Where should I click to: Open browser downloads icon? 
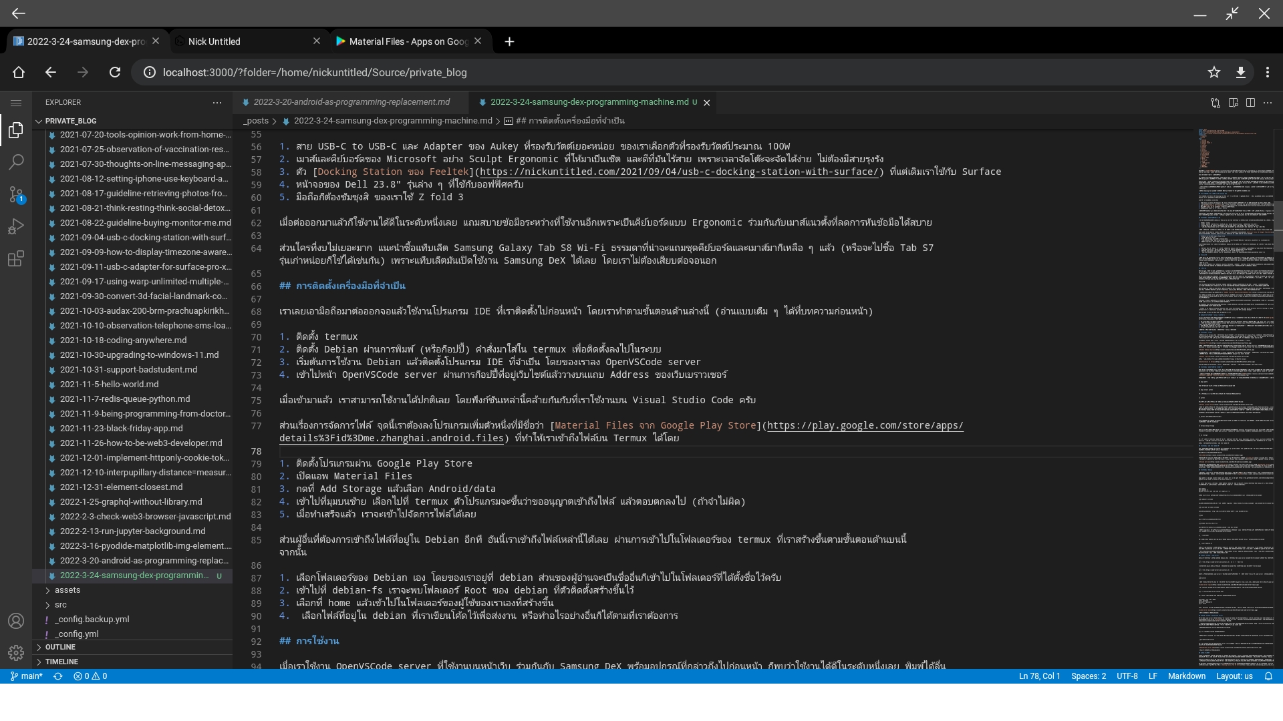coord(1241,72)
